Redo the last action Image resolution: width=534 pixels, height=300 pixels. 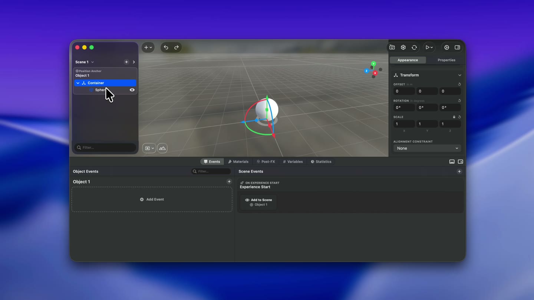pyautogui.click(x=177, y=47)
